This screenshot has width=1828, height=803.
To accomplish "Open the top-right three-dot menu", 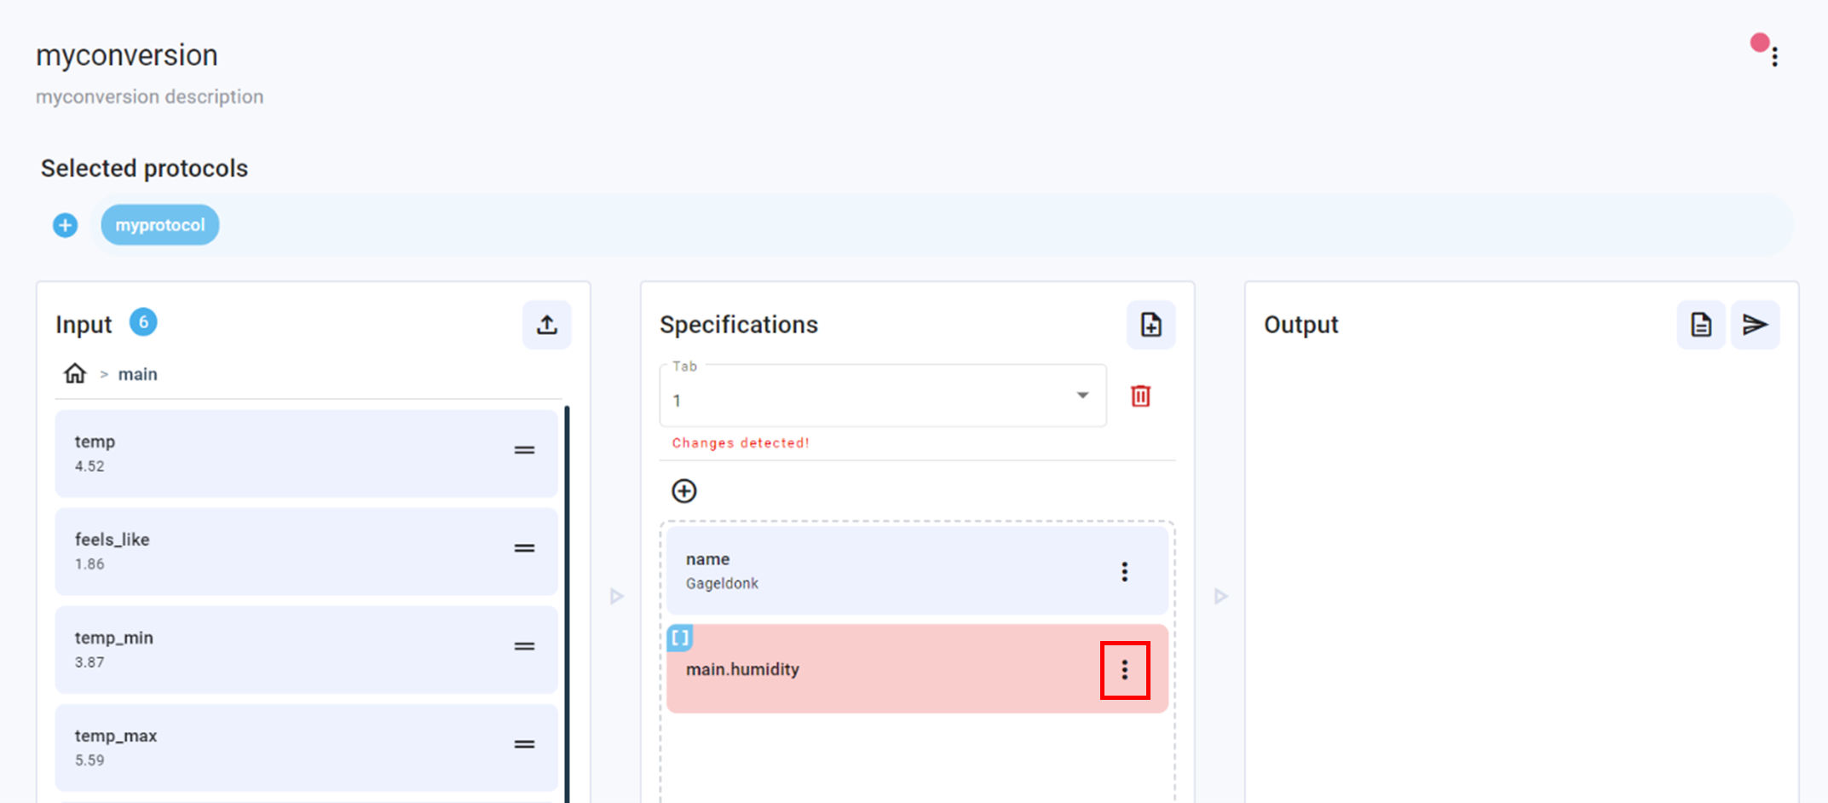I will [1775, 56].
